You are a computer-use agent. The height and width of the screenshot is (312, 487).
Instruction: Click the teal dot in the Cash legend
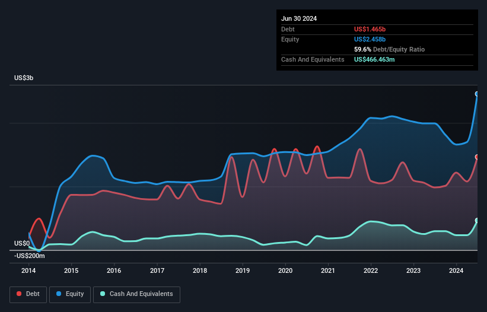tap(103, 294)
